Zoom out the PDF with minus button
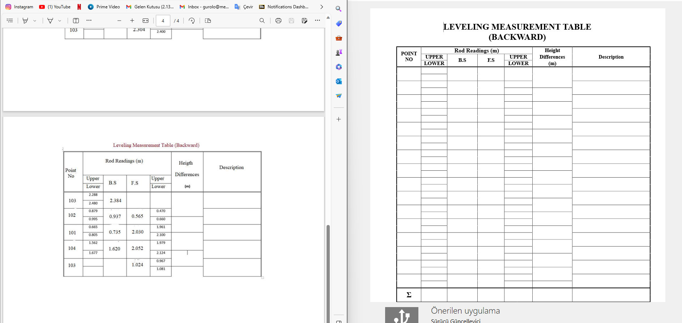Image resolution: width=682 pixels, height=323 pixels. 119,21
